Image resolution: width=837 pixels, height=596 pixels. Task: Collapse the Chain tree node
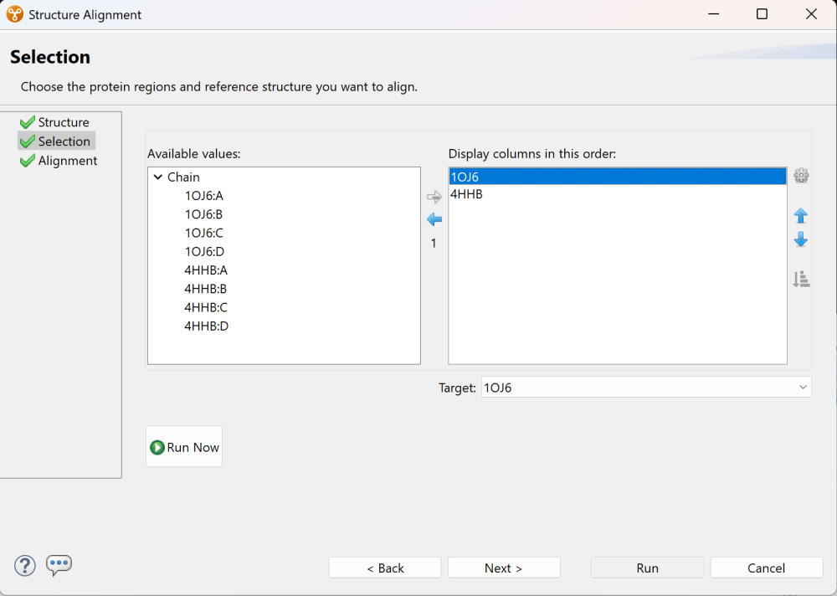pos(158,177)
